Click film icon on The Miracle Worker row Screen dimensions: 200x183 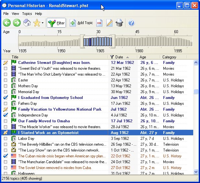(14, 127)
